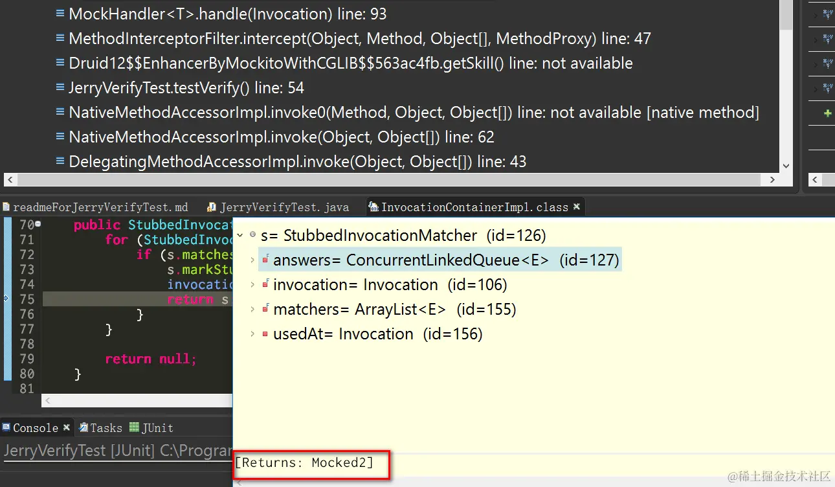Click frame icon beside NativeMethodAccessorImpl.invoke line 62
The image size is (835, 487).
(60, 137)
